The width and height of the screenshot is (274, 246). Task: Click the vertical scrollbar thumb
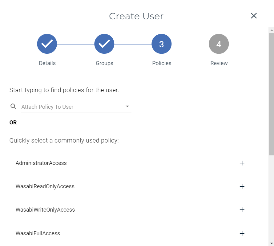271,92
